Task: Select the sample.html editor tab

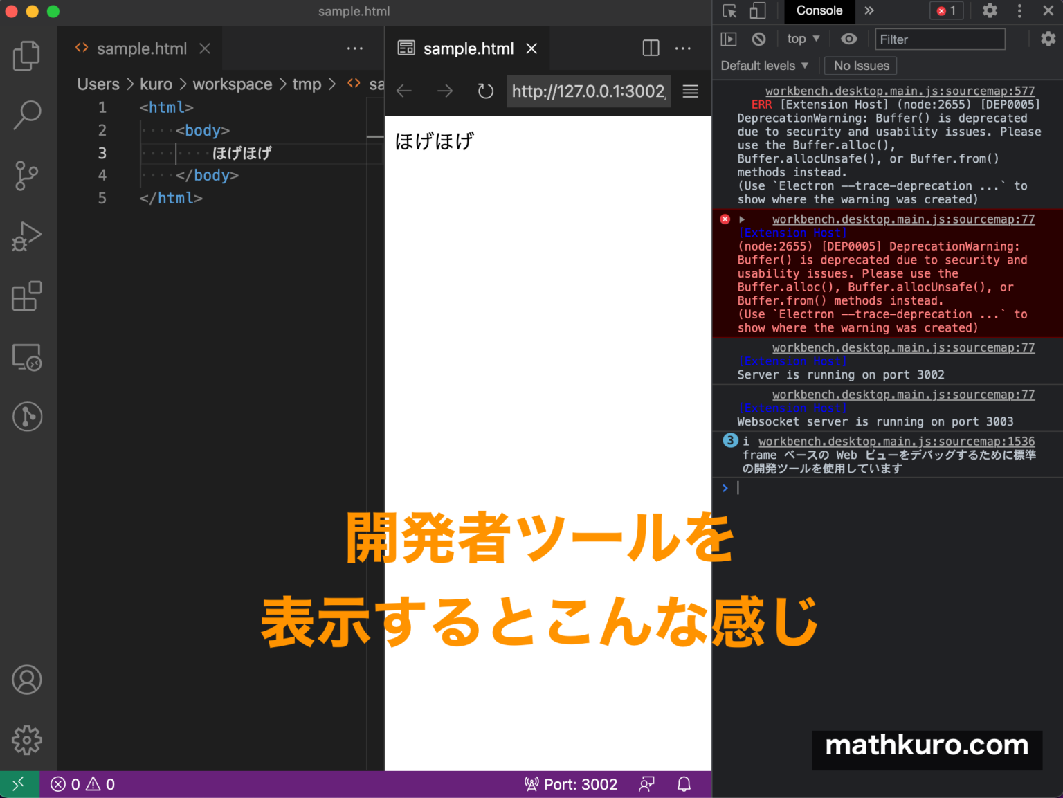Action: pyautogui.click(x=141, y=48)
